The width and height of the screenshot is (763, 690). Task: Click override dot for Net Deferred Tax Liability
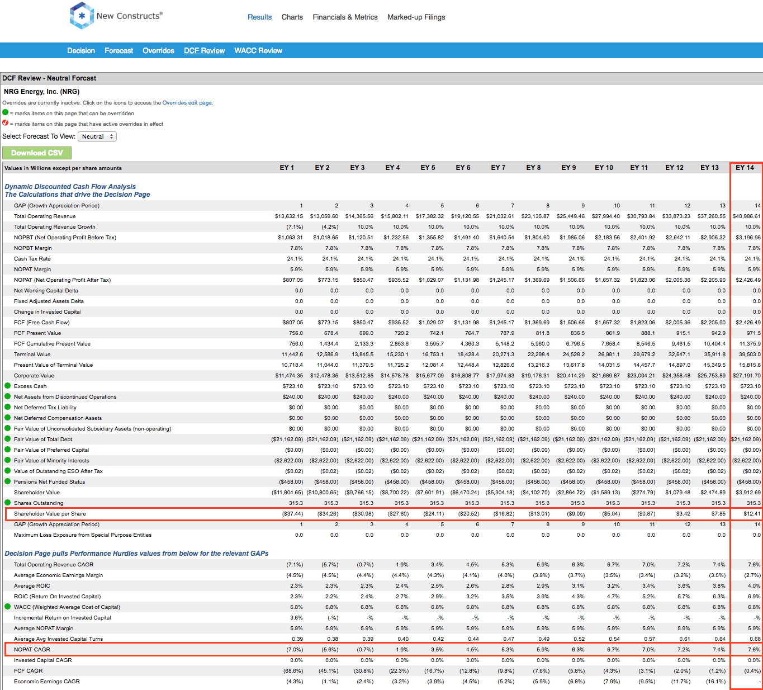8,407
